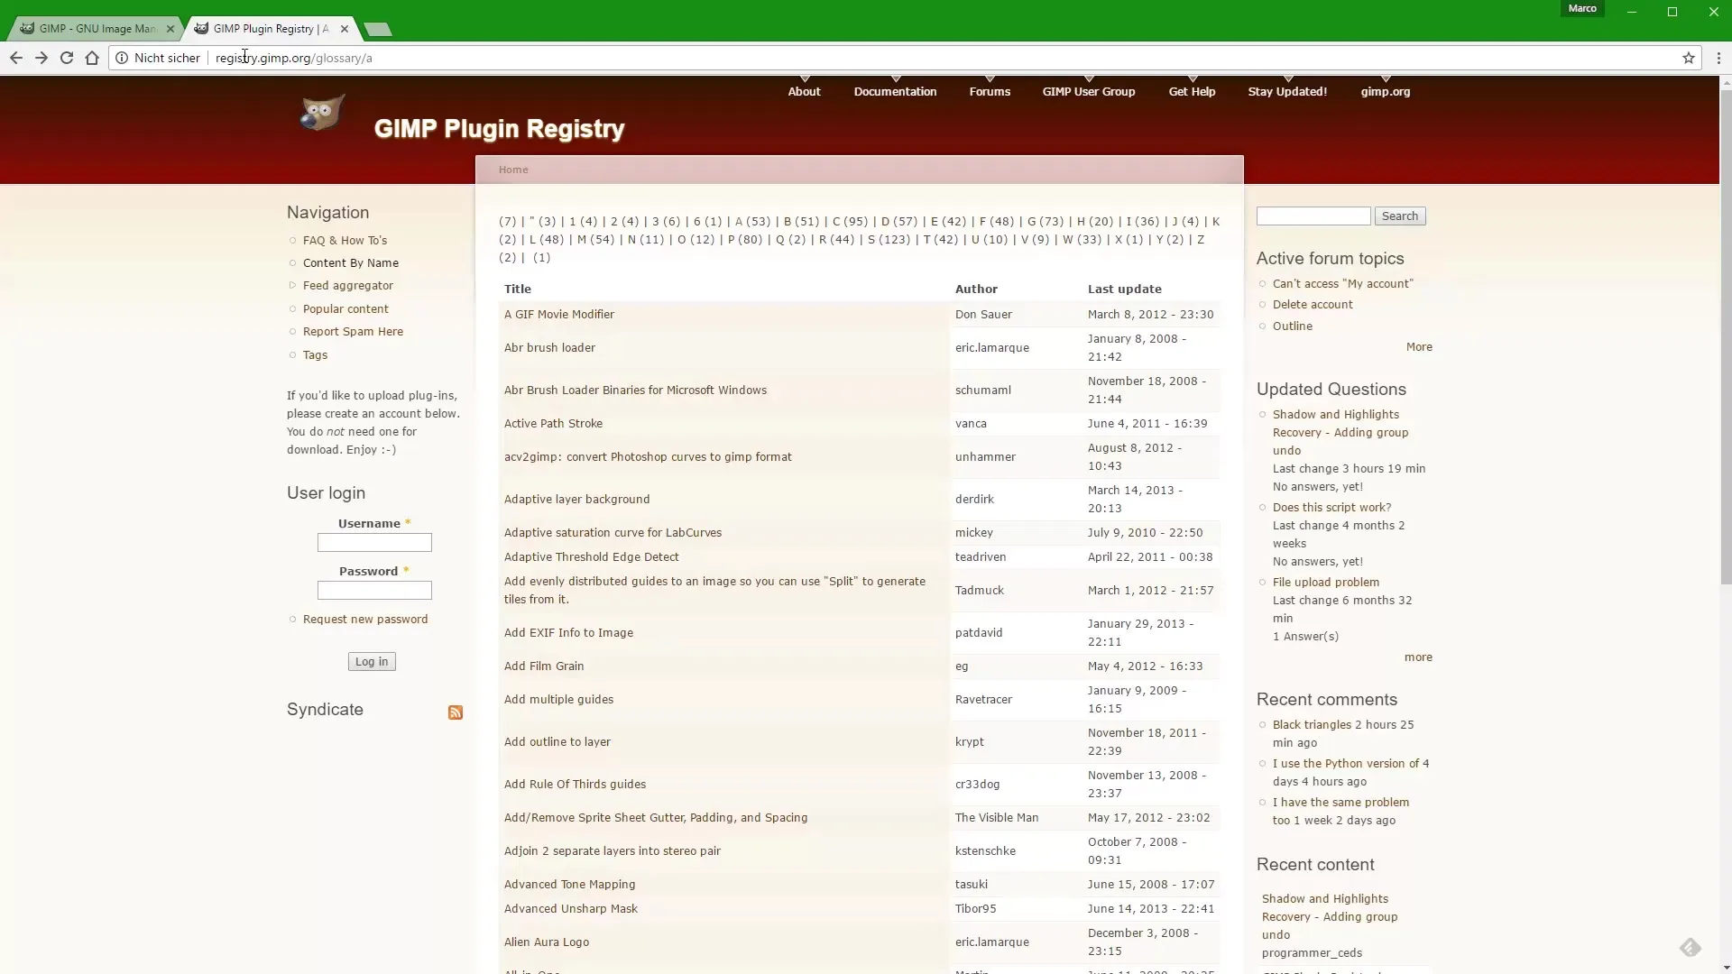Open Adaptive layer background plugin

click(x=576, y=500)
